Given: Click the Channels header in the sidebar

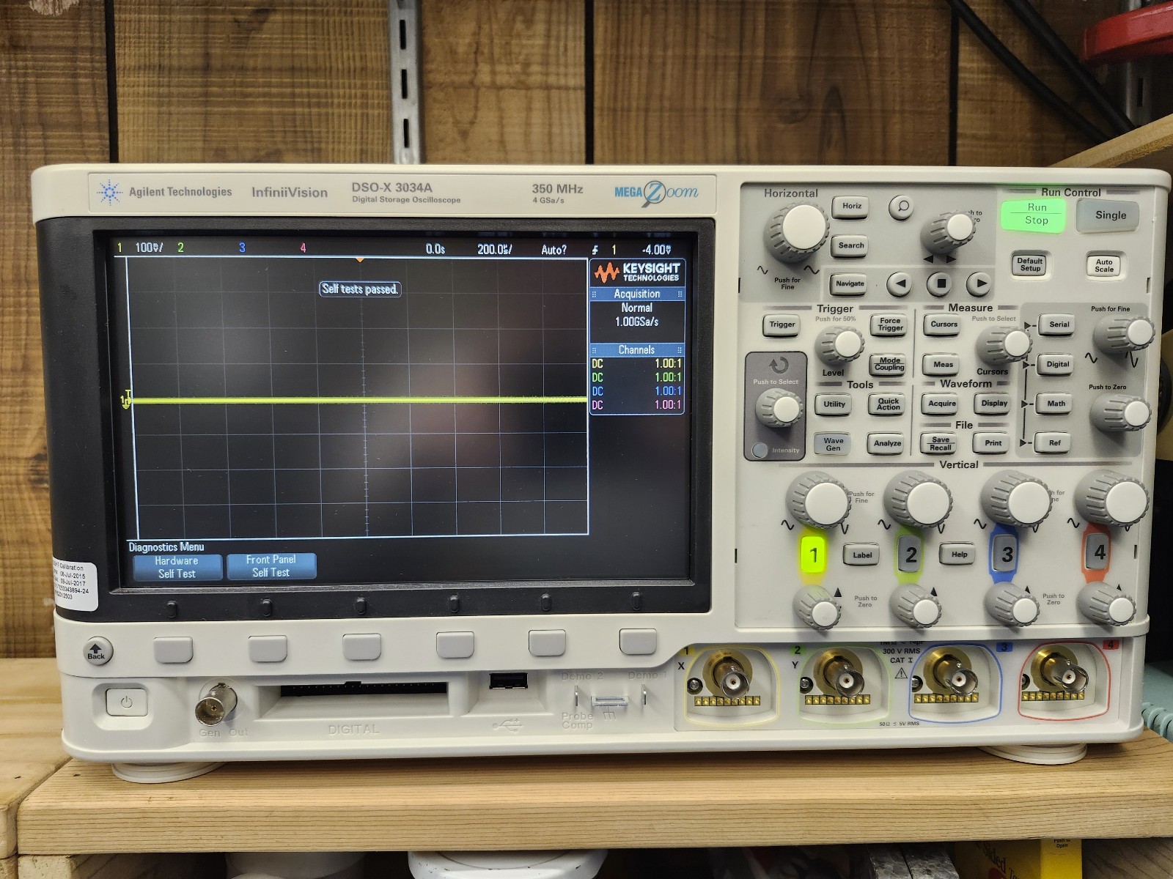Looking at the screenshot, I should tap(637, 350).
